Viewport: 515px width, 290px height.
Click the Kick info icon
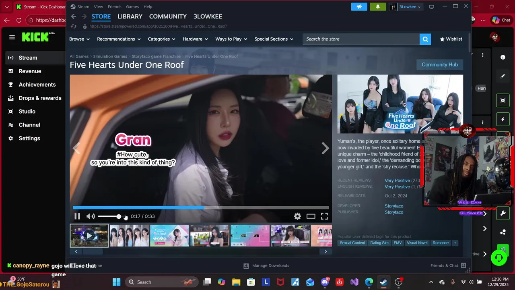click(x=503, y=57)
